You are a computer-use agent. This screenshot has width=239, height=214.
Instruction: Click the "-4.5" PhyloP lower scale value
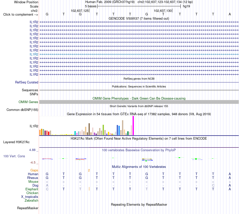[33, 163]
